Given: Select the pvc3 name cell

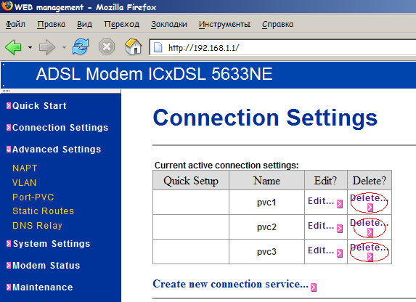Looking at the screenshot, I should pyautogui.click(x=266, y=252).
